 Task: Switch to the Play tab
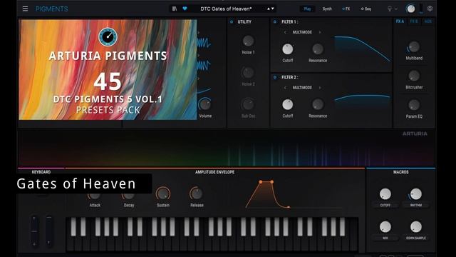tap(307, 9)
